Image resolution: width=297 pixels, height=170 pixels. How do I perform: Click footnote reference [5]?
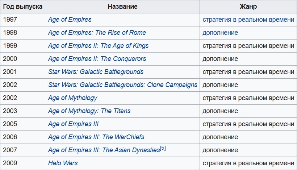(x=163, y=148)
